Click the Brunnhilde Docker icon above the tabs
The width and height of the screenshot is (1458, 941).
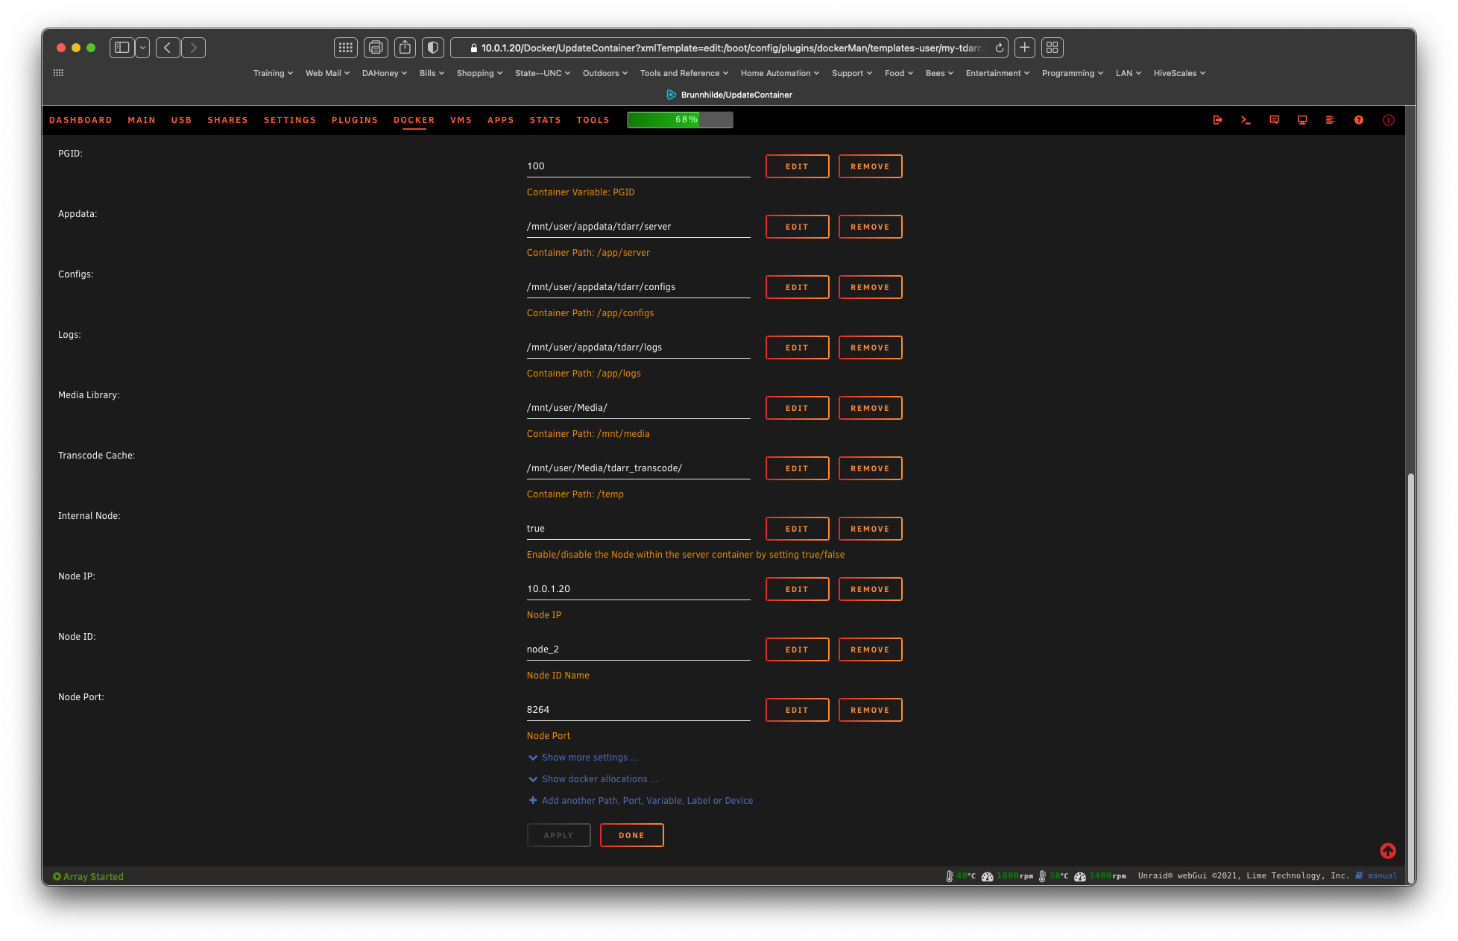[x=672, y=95]
